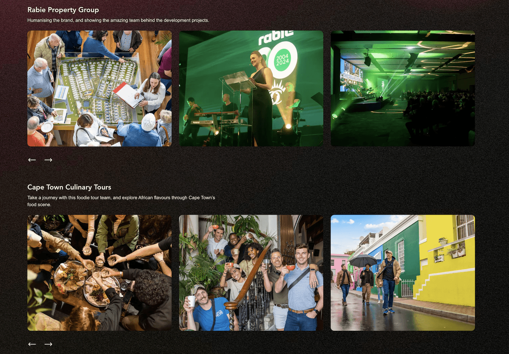This screenshot has width=509, height=354.
Task: Open the group holding cups on staircase photo
Action: coord(251,273)
